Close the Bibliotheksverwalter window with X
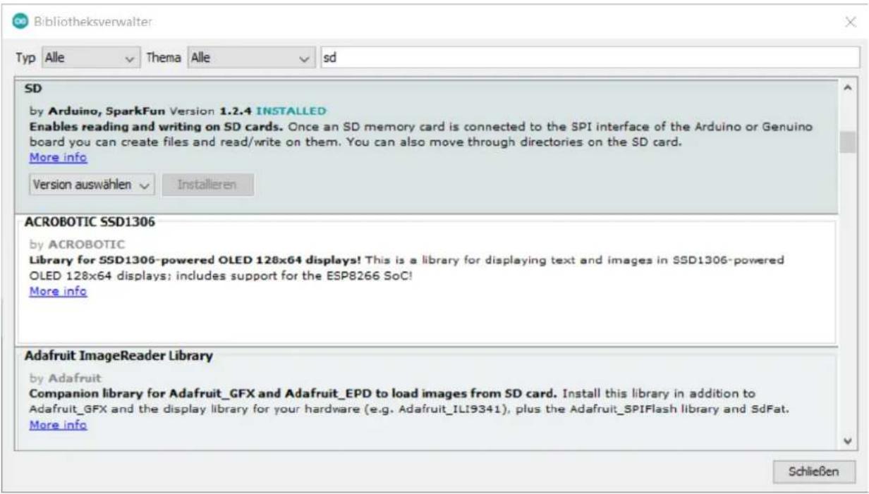Screen dimensions: 869x494 [x=851, y=23]
